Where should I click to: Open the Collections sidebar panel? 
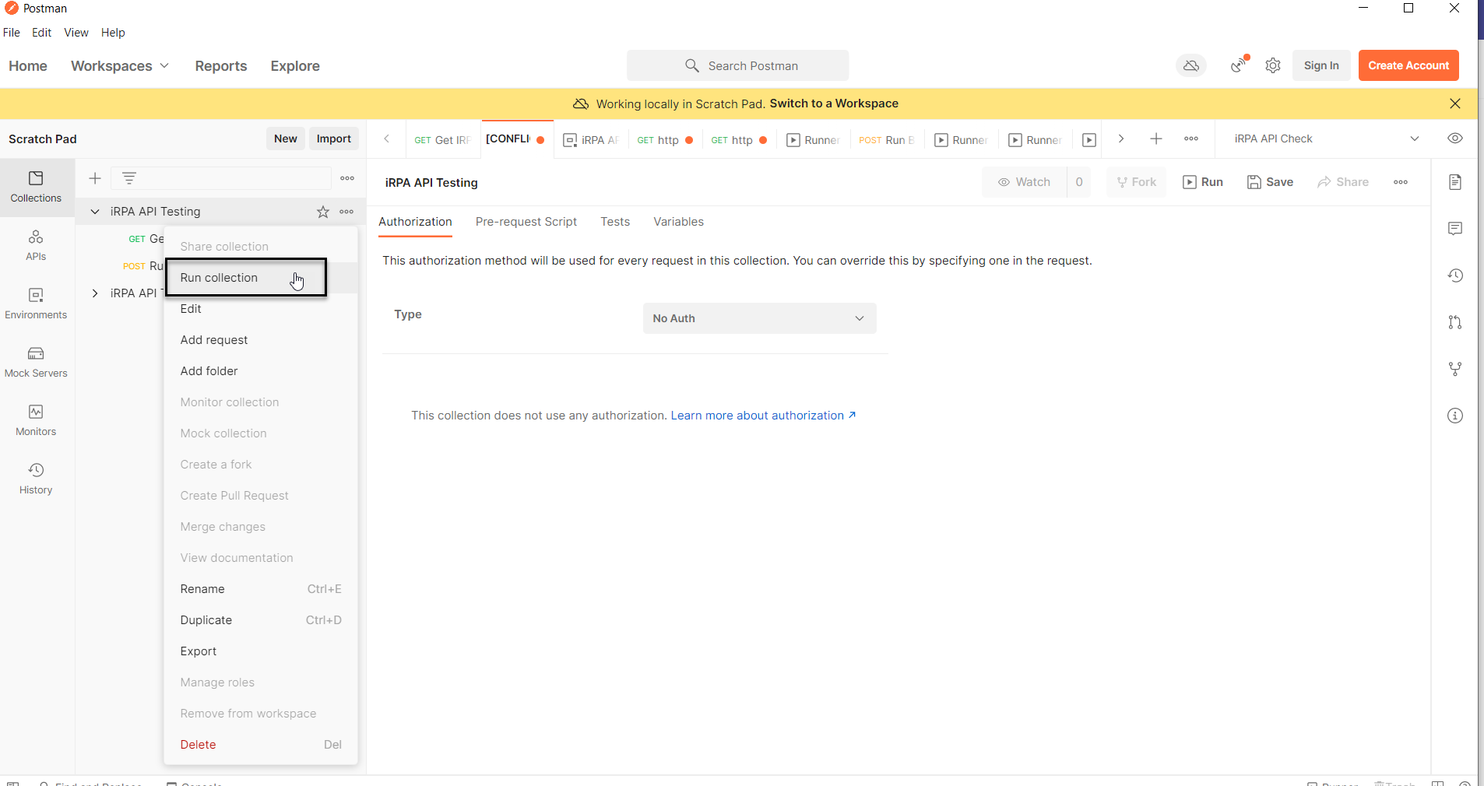point(36,188)
